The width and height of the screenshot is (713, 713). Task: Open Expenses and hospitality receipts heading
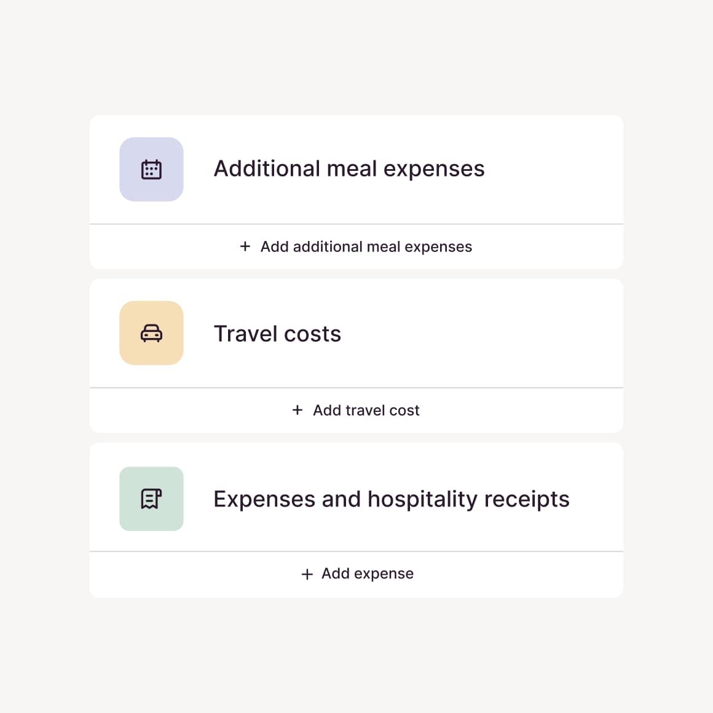[x=391, y=499]
